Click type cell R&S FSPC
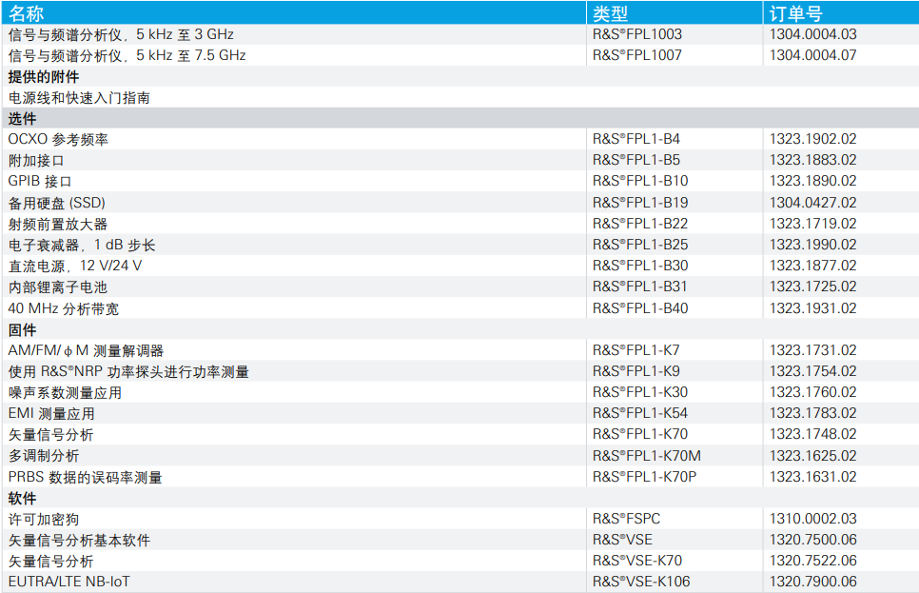 (x=626, y=520)
